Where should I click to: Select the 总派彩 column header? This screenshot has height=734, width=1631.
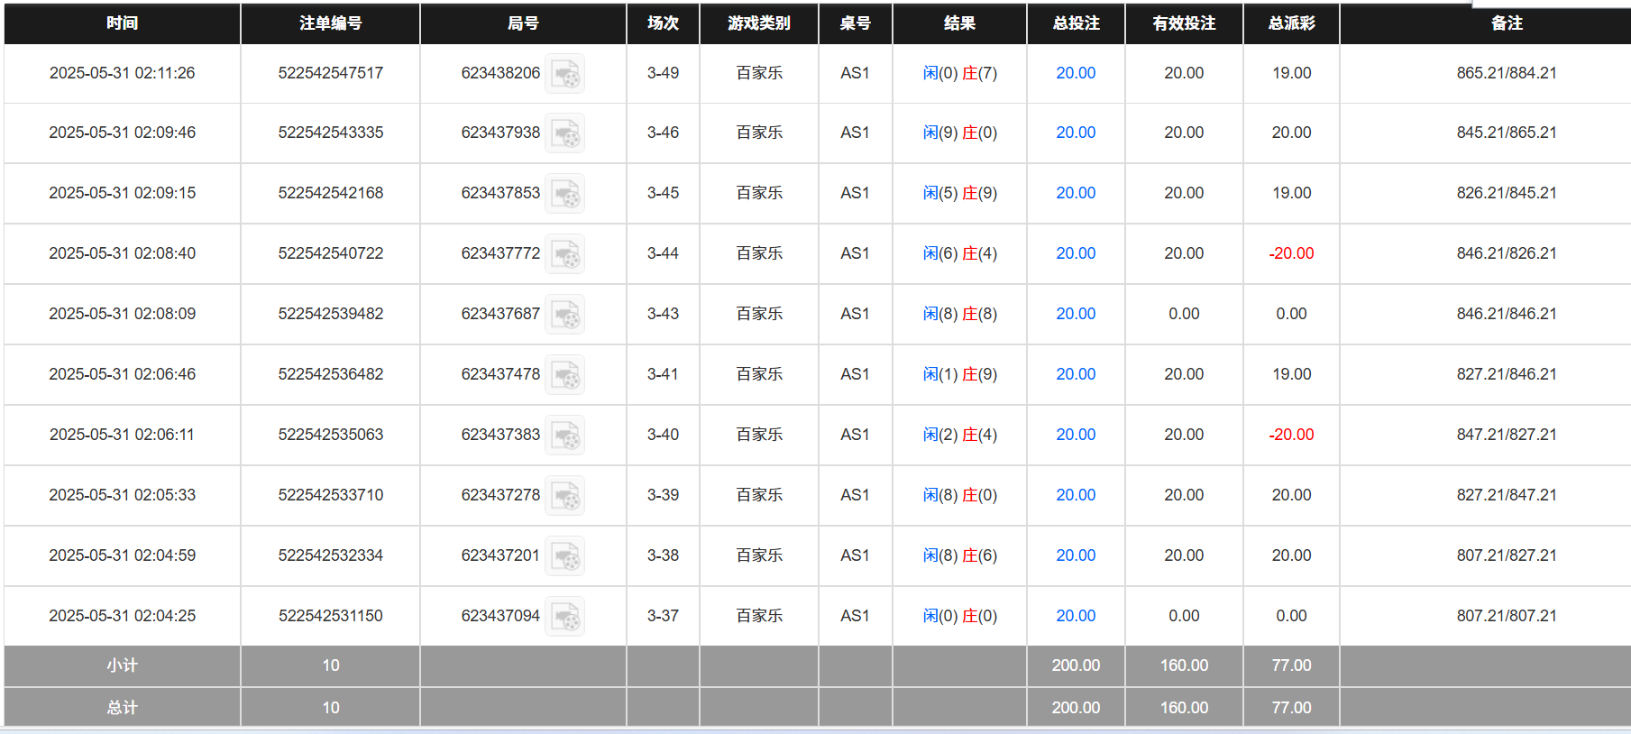pyautogui.click(x=1291, y=23)
